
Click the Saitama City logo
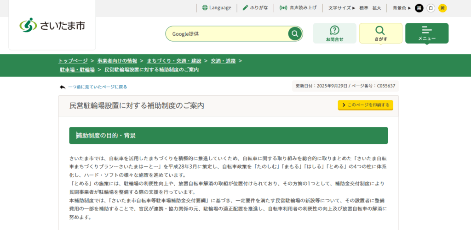52,25
